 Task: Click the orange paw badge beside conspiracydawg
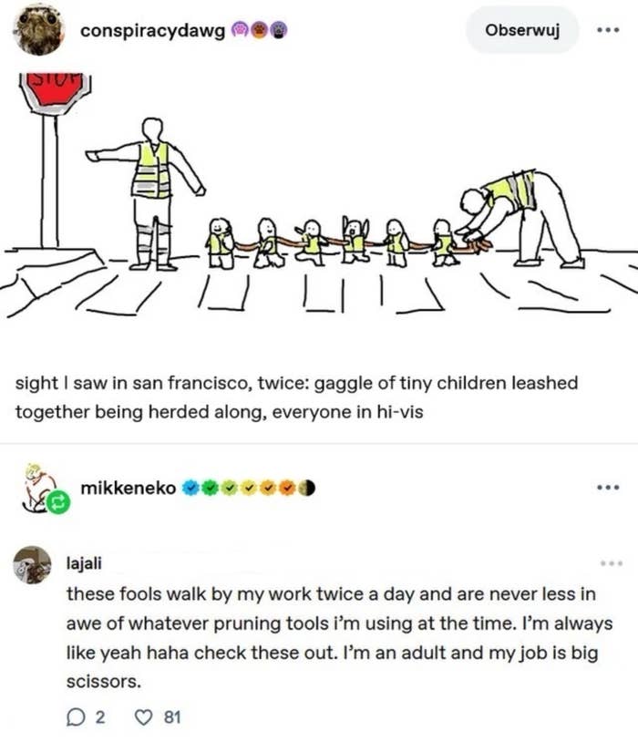coord(260,31)
